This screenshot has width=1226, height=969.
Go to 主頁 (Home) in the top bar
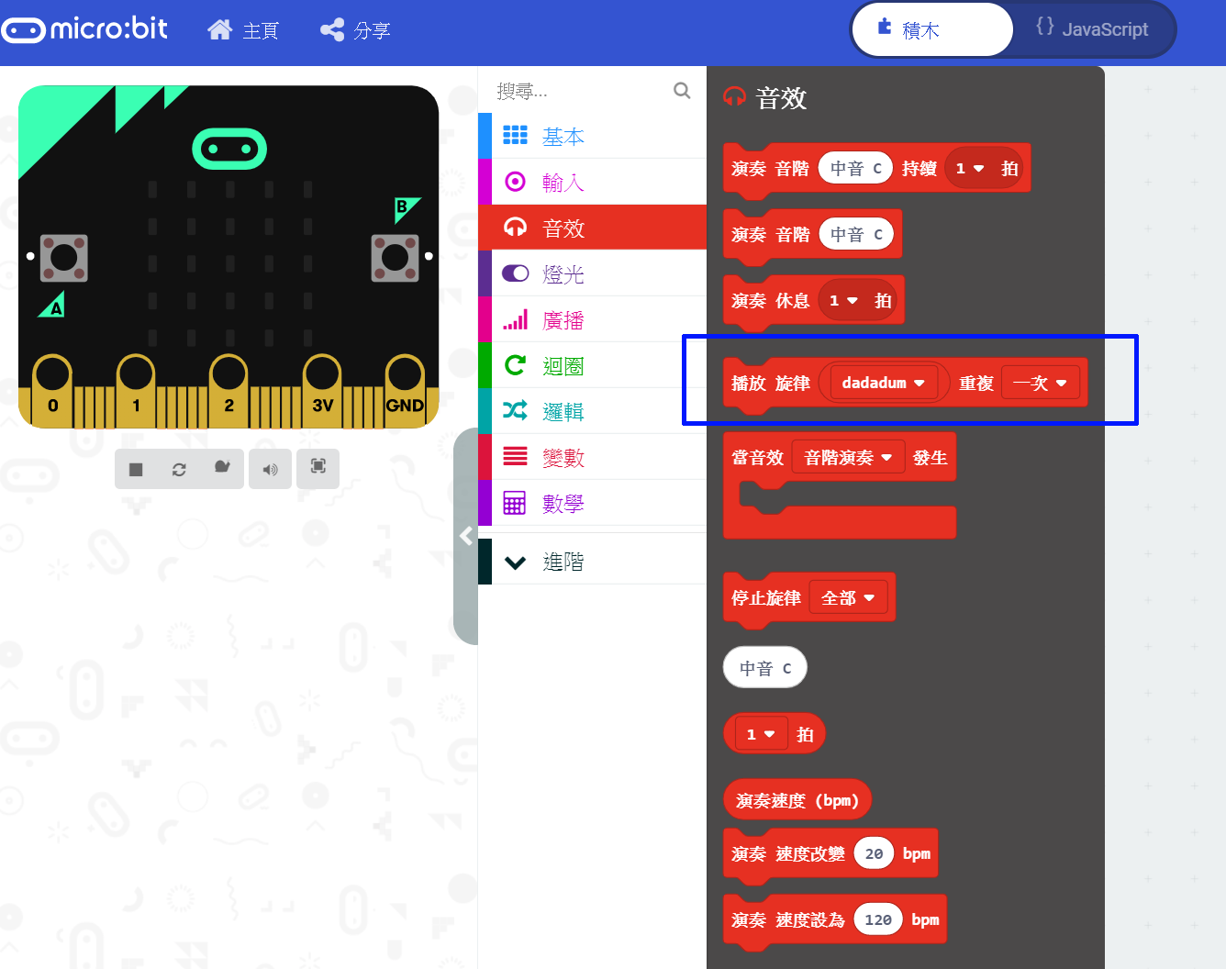243,28
